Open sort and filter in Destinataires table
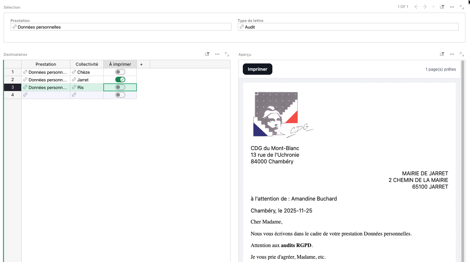The width and height of the screenshot is (470, 262). (x=207, y=54)
